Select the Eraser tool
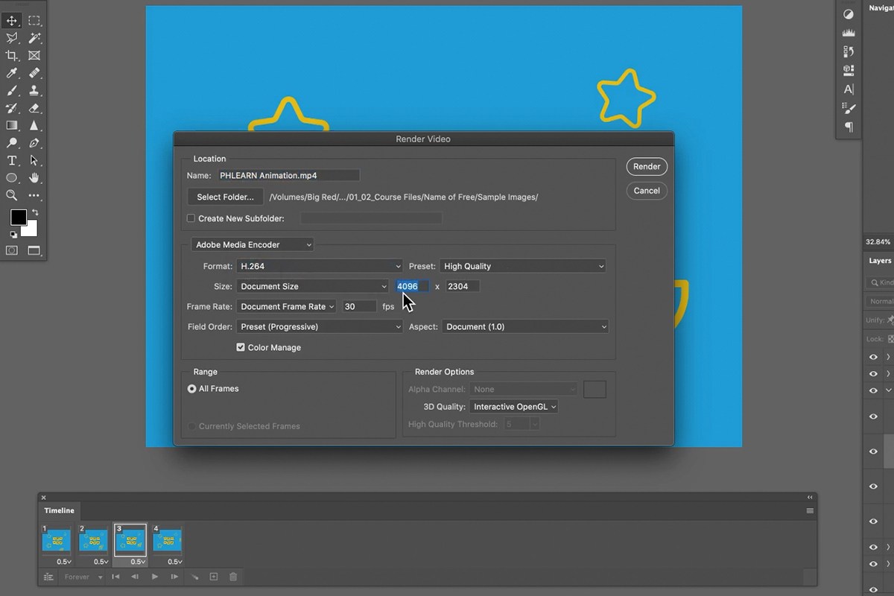894x596 pixels. (x=34, y=108)
